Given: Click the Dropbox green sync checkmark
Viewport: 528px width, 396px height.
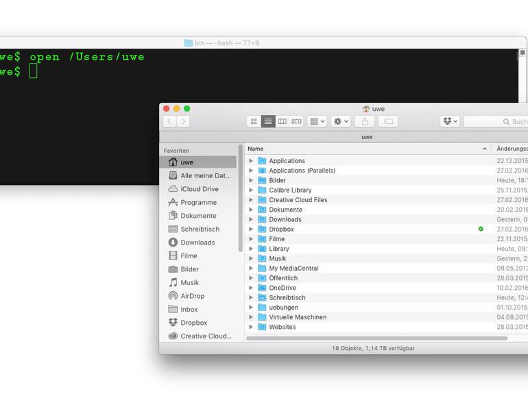Looking at the screenshot, I should [x=481, y=229].
